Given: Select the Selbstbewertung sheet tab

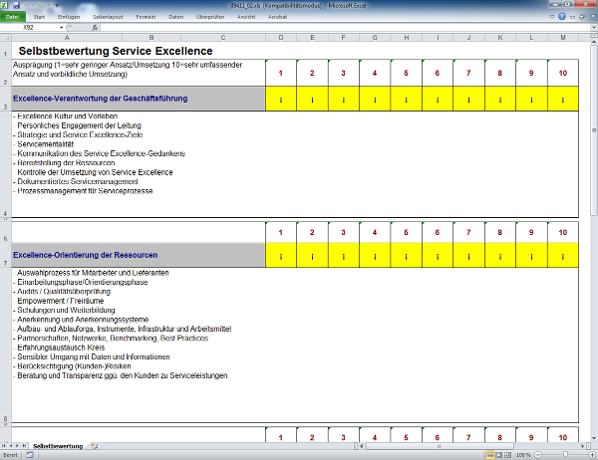Looking at the screenshot, I should coord(58,445).
